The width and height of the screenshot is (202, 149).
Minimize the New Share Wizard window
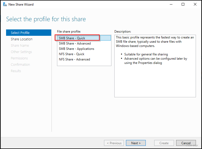pyautogui.click(x=171, y=5)
